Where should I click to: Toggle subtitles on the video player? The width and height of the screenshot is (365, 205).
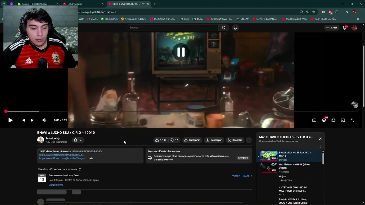[314, 120]
